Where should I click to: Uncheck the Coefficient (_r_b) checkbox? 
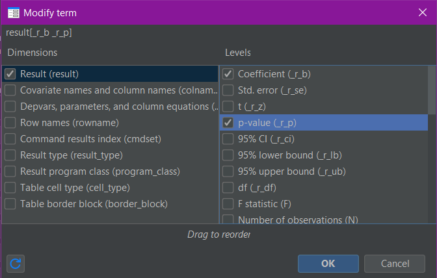(x=228, y=74)
